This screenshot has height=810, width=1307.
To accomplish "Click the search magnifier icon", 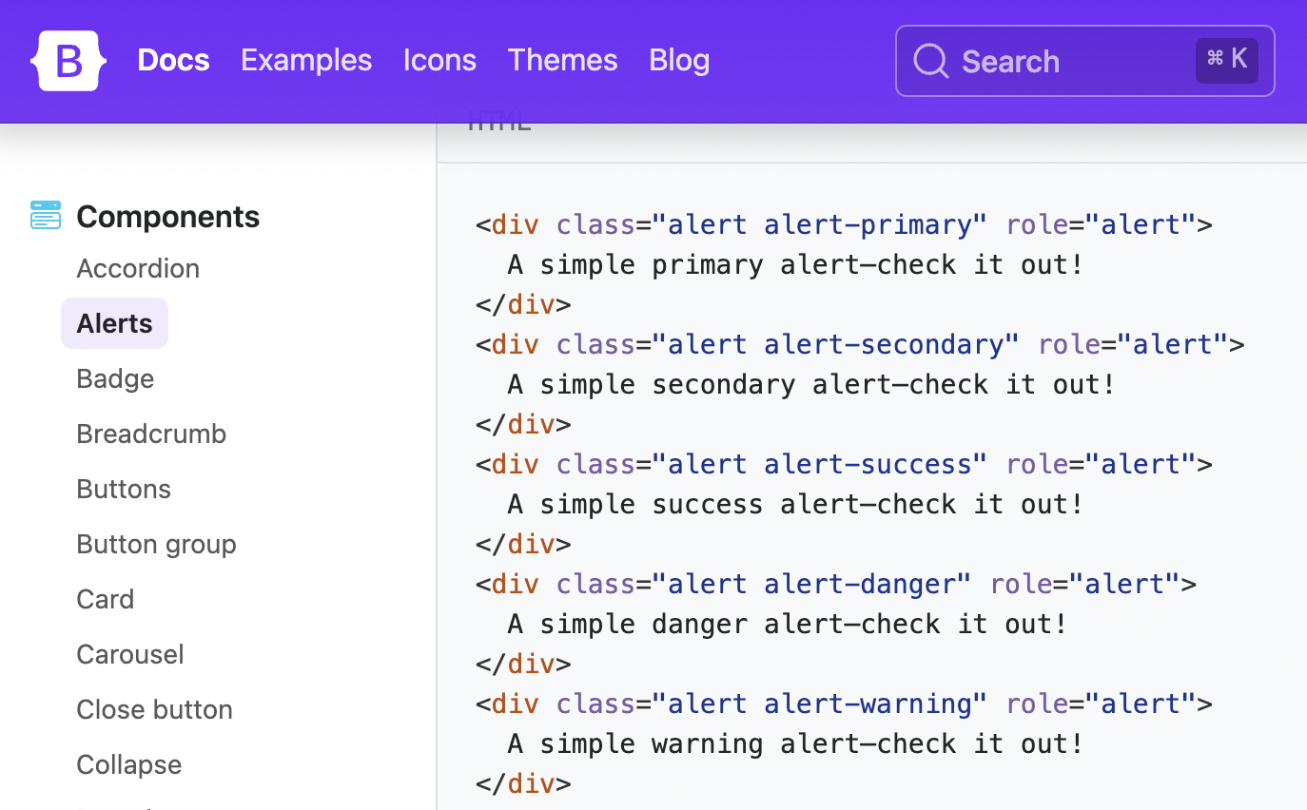I will 931,61.
